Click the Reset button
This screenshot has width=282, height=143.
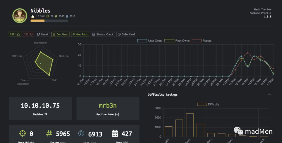[x=43, y=34]
